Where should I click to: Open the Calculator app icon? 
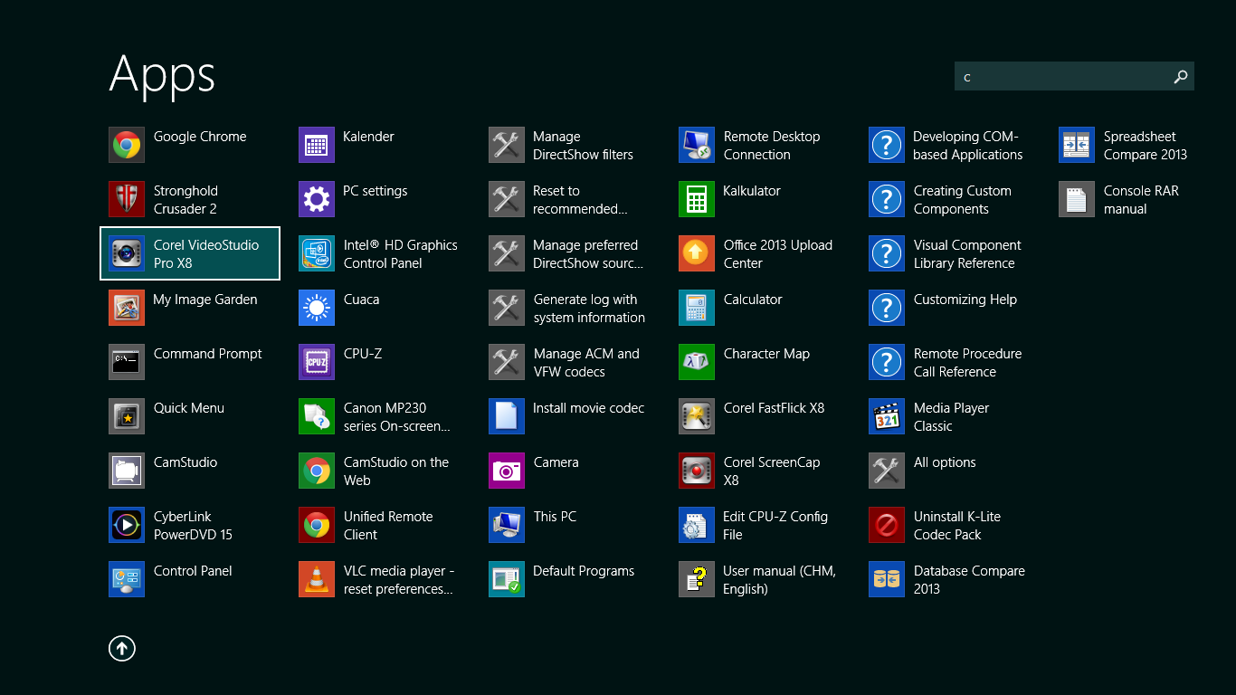click(x=697, y=308)
